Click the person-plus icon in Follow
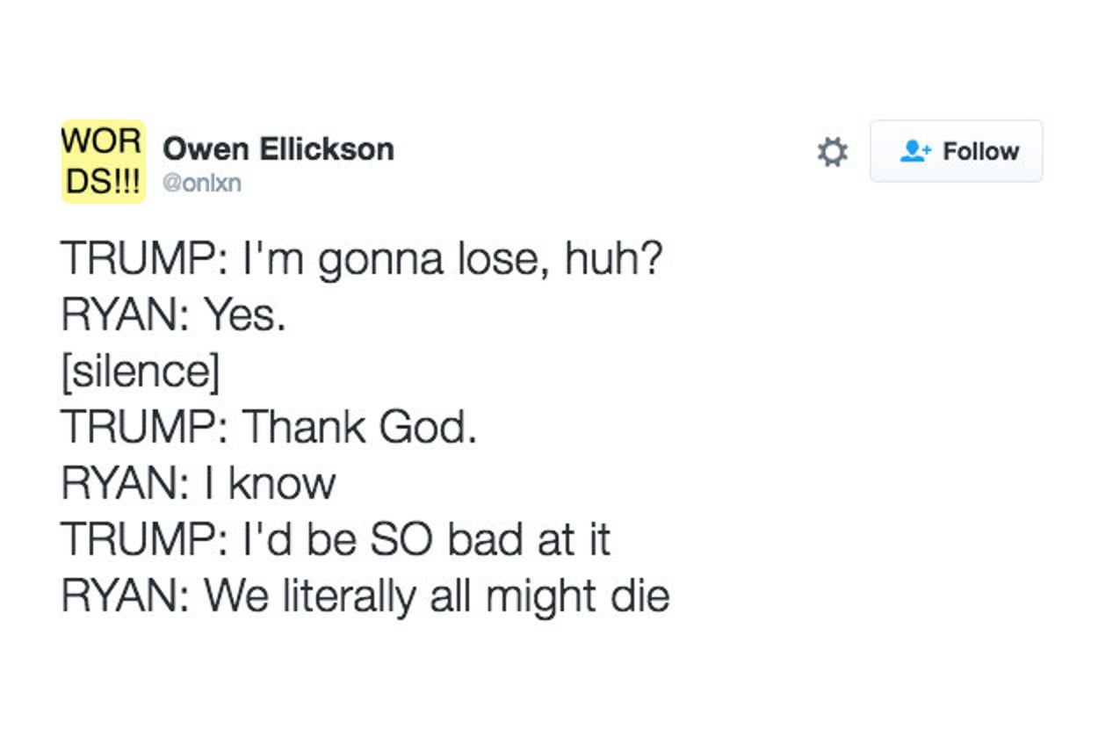The width and height of the screenshot is (1098, 729). (915, 152)
